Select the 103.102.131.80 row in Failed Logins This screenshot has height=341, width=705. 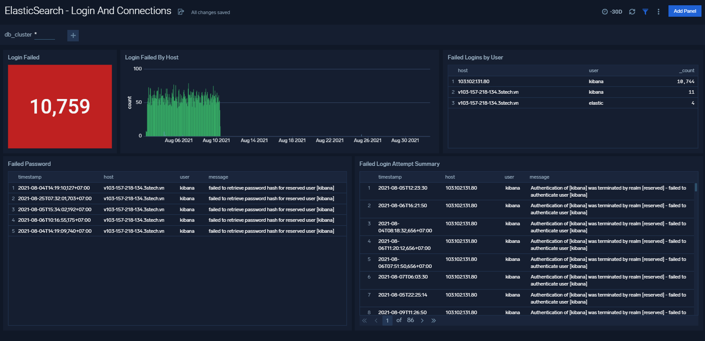[x=474, y=81]
